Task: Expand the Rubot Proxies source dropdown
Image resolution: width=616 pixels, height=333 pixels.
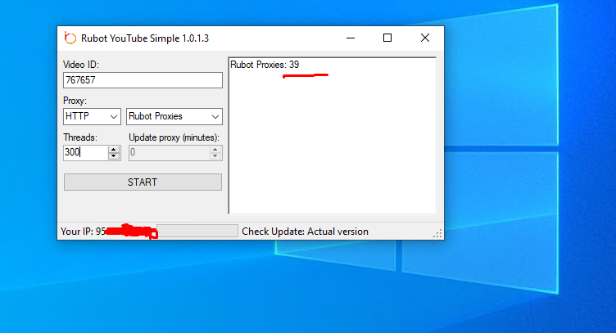Action: (174, 116)
